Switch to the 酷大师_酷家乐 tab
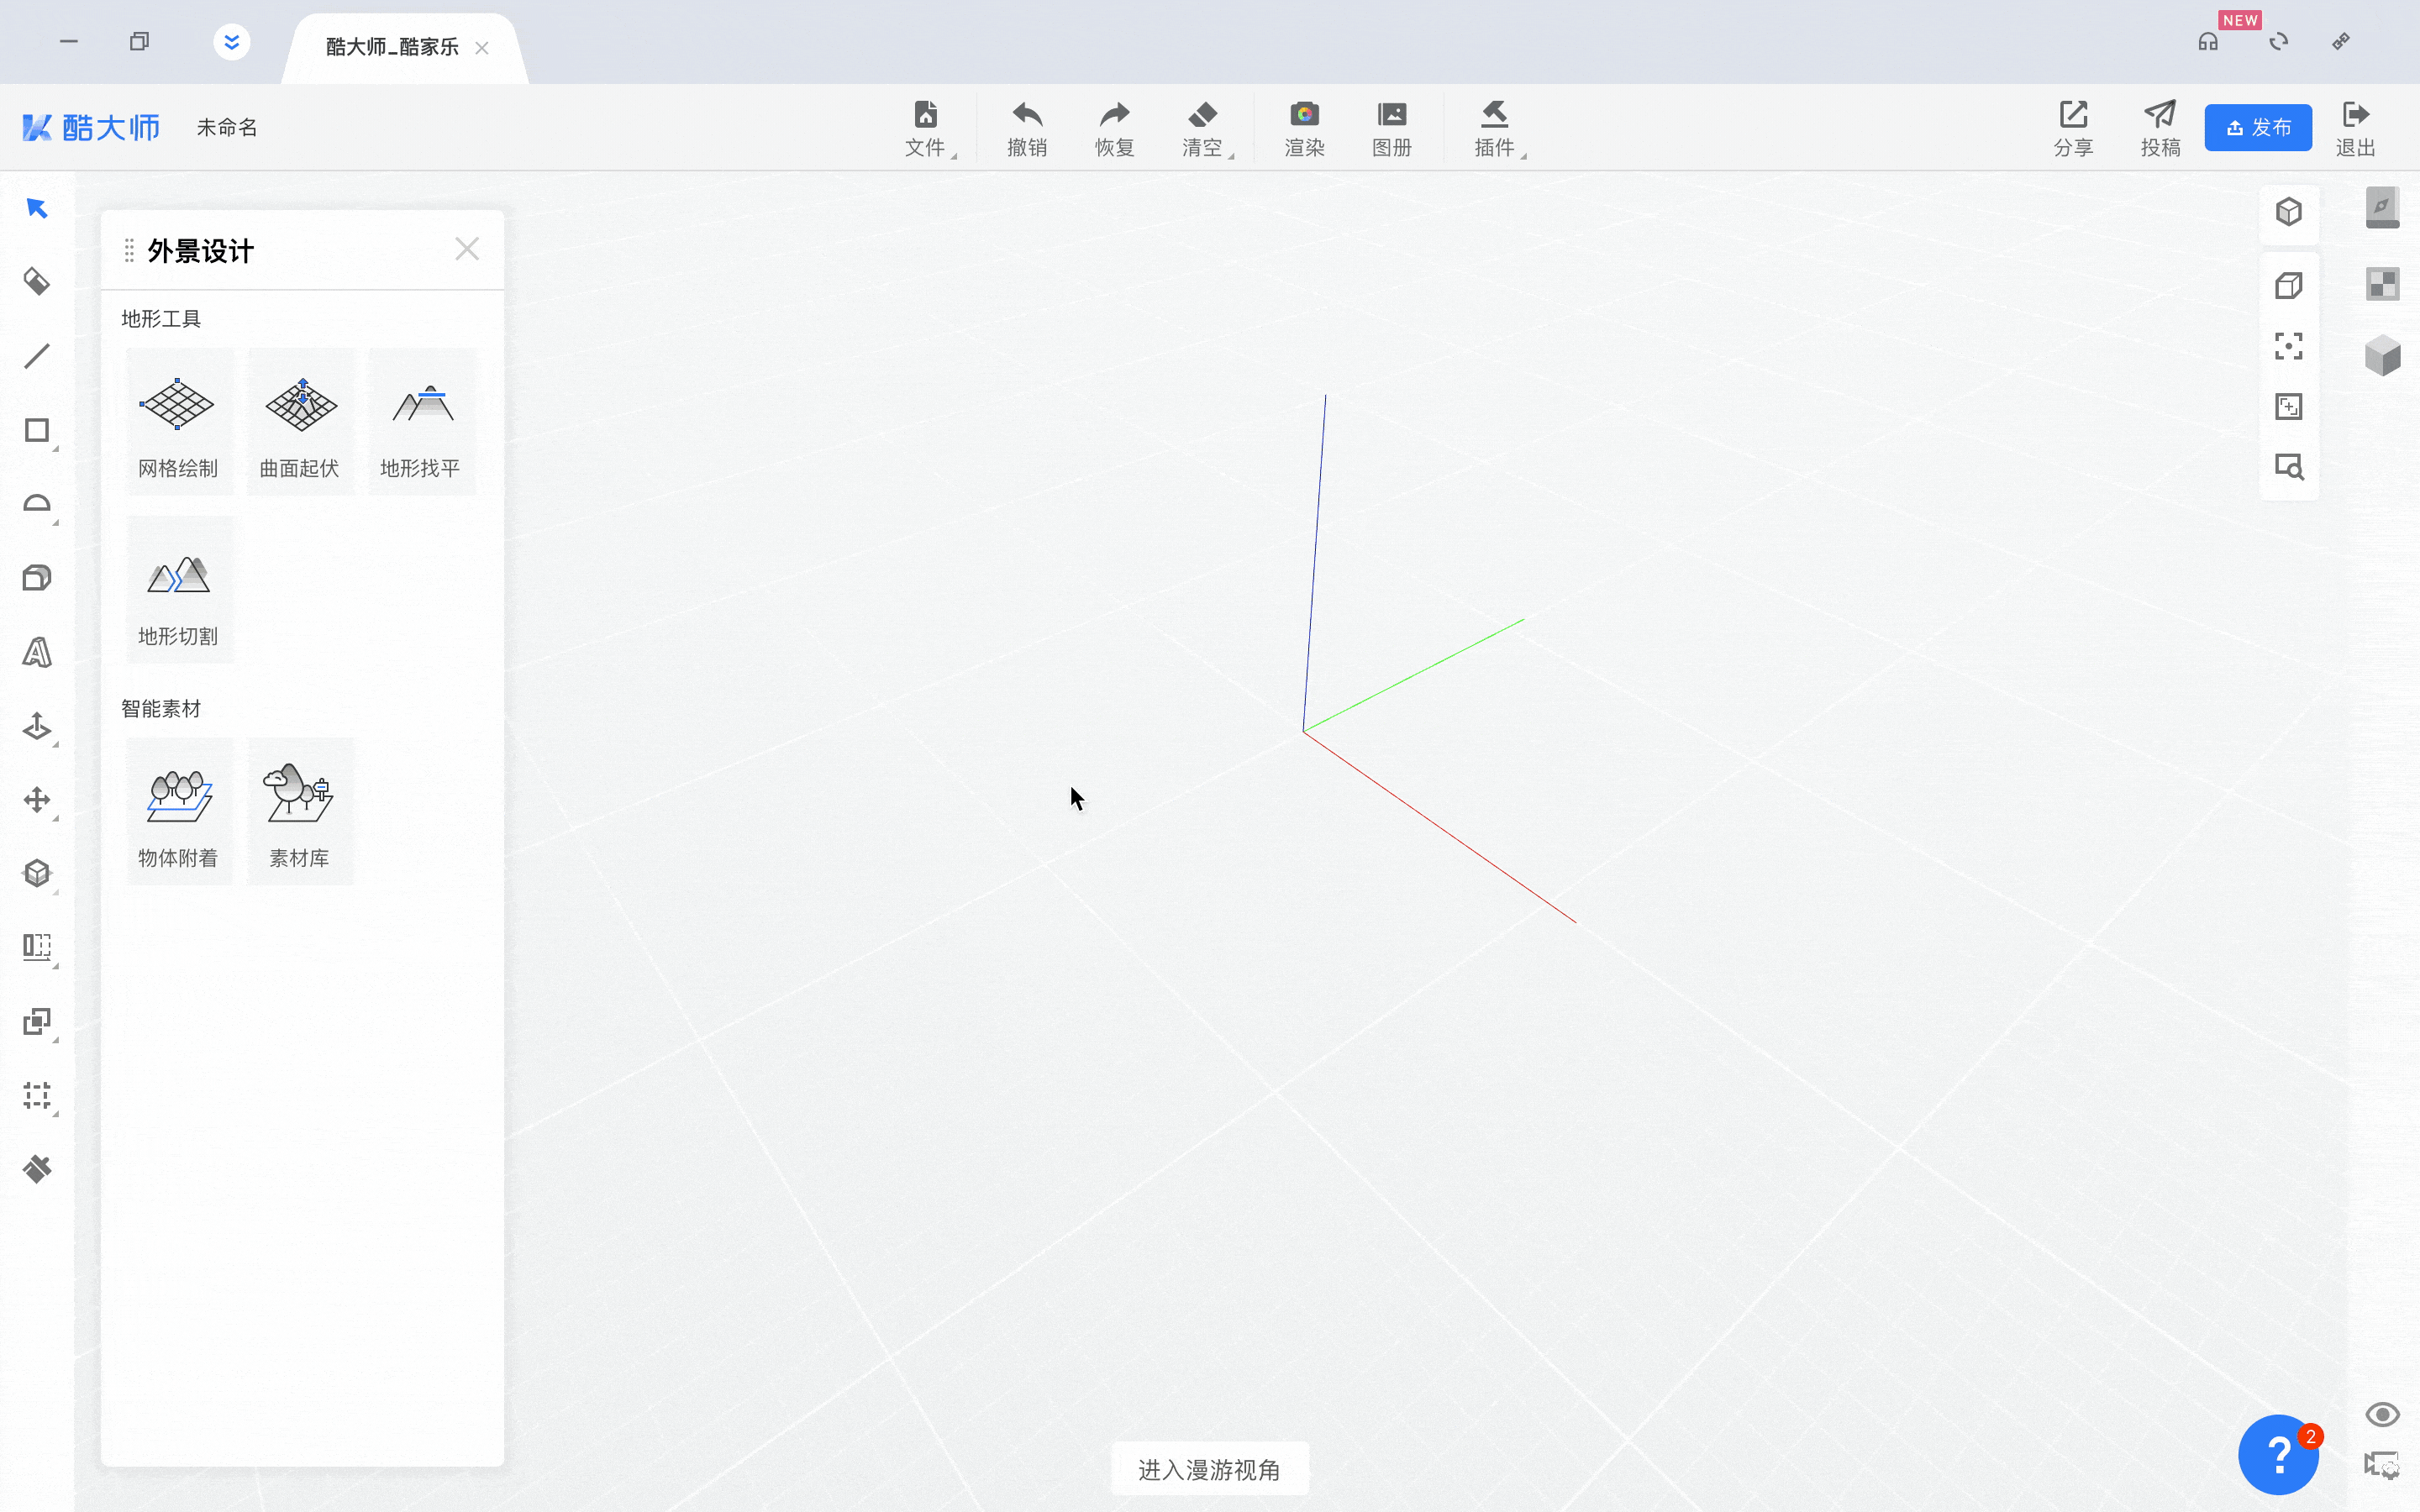Image resolution: width=2420 pixels, height=1512 pixels. click(x=392, y=47)
